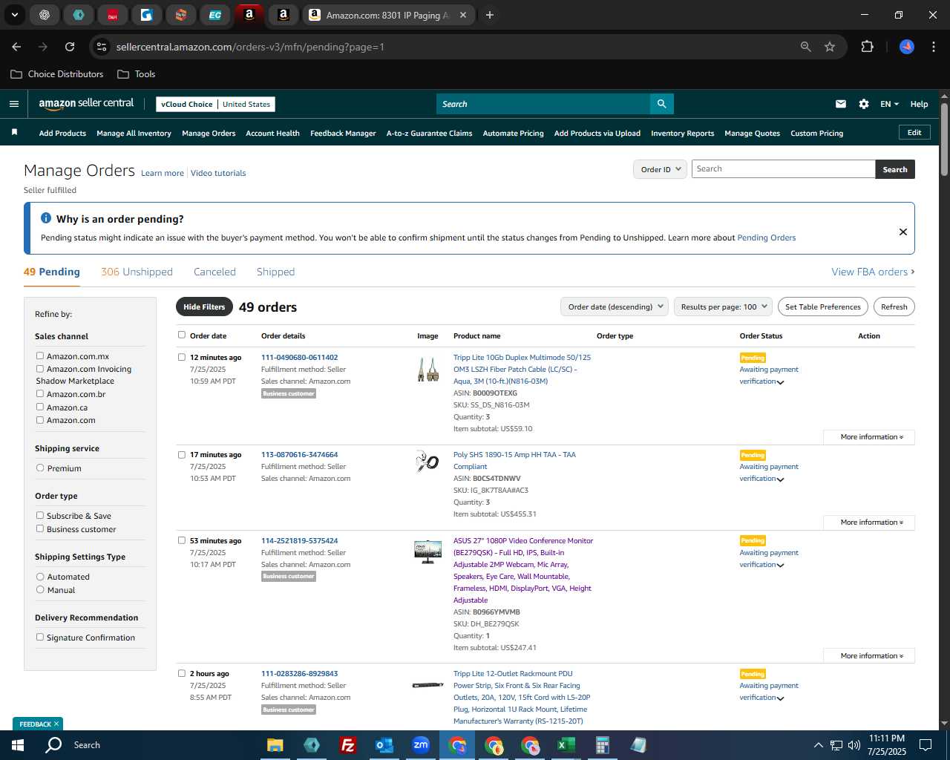Click the ASUS monitor product thumbnail

coord(427,551)
